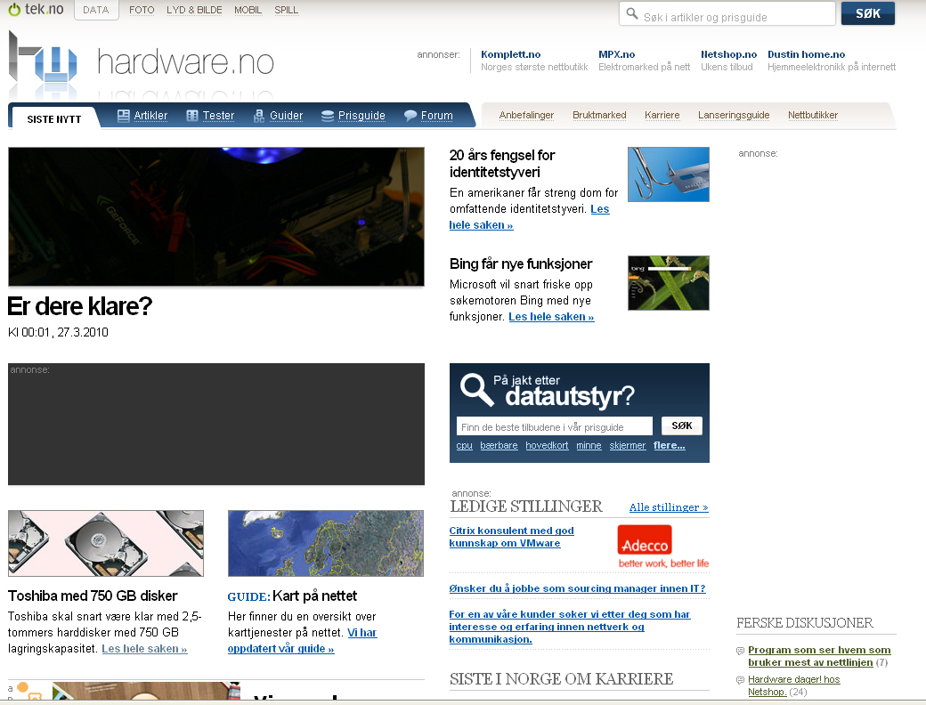Click 'Alle stillinger »' link
Viewport: 926px width, 705px height.
(x=669, y=507)
